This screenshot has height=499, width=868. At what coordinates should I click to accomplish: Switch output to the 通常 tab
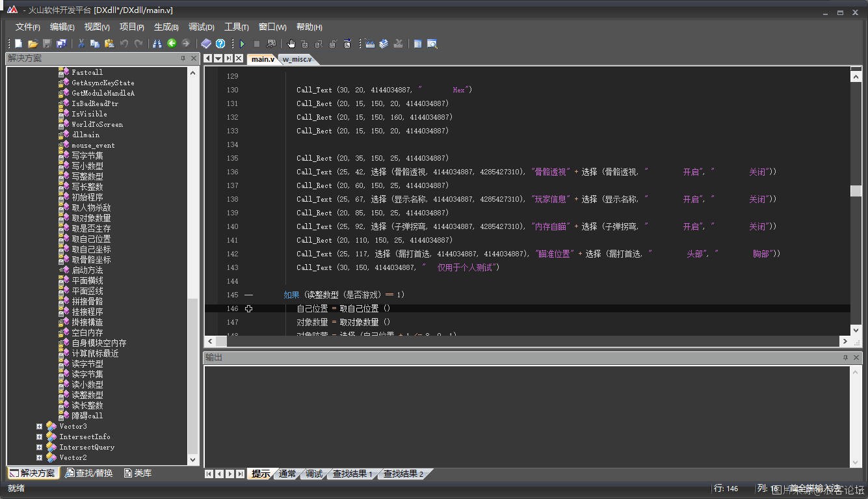[287, 474]
